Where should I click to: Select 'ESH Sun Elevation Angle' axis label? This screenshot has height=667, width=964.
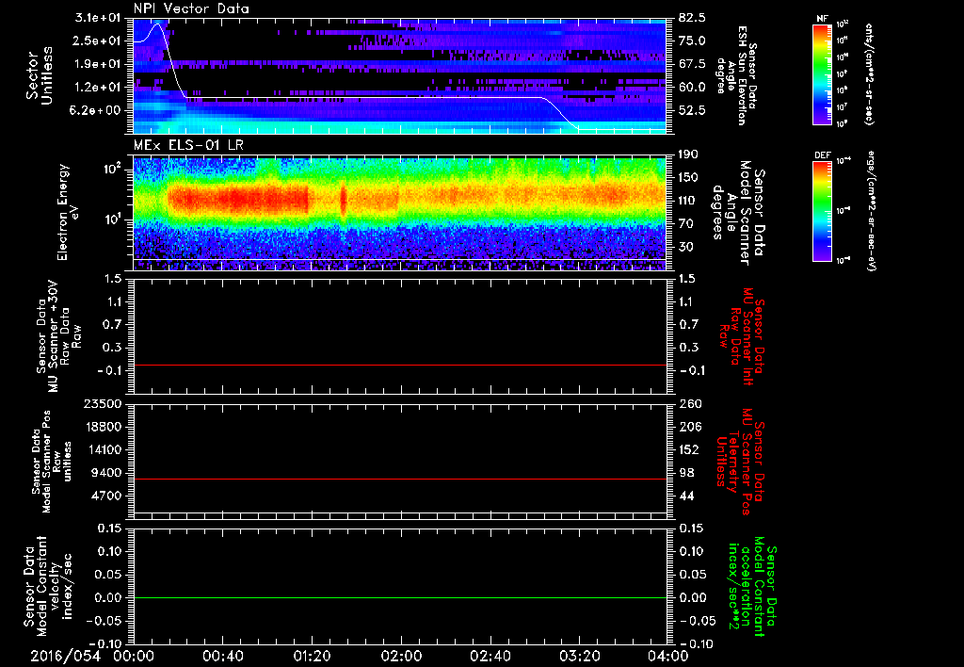737,75
